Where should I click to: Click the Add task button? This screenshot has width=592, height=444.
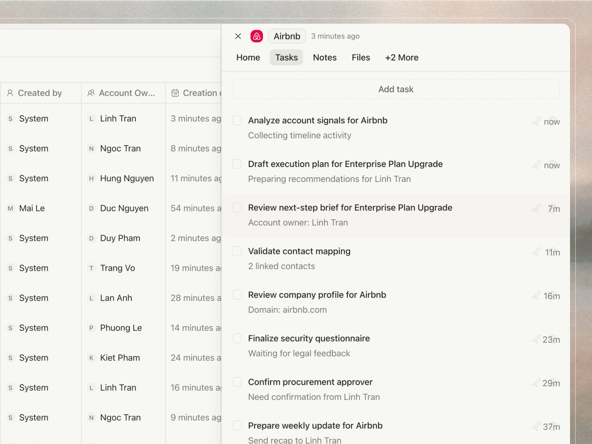(x=396, y=89)
